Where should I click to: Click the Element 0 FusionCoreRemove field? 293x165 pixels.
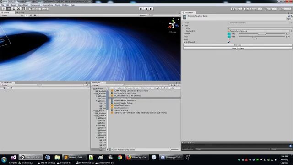[x=259, y=31]
